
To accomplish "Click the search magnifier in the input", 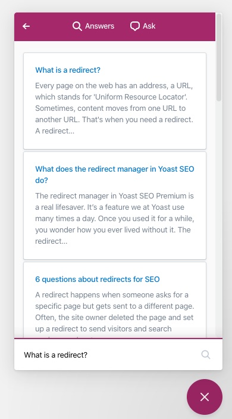I will coord(206,355).
